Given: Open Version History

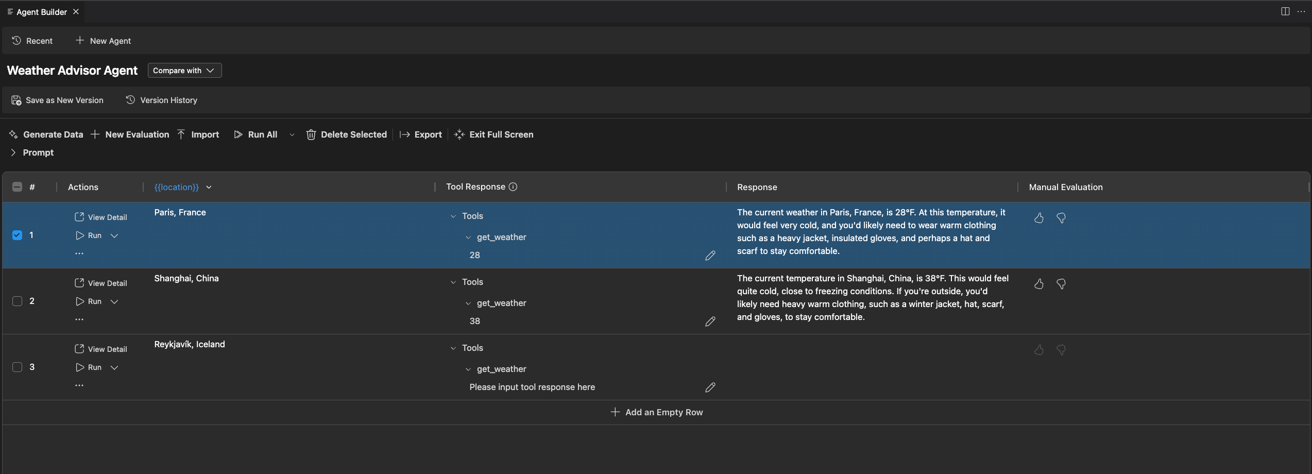Looking at the screenshot, I should tap(162, 100).
